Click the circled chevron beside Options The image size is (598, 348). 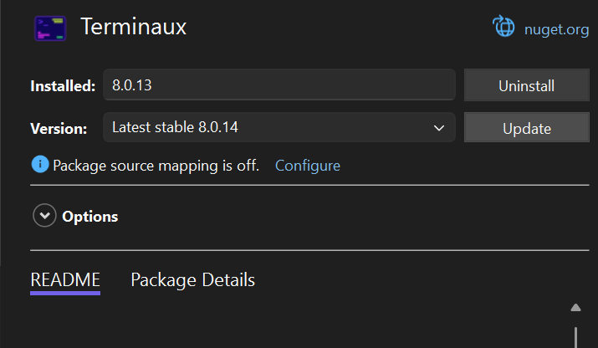[43, 216]
